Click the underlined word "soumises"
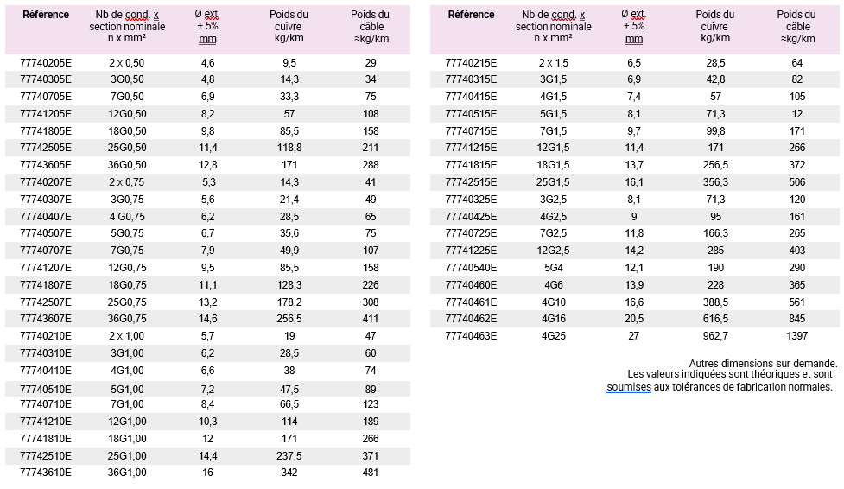Screen dimensions: 844x489 pos(626,387)
